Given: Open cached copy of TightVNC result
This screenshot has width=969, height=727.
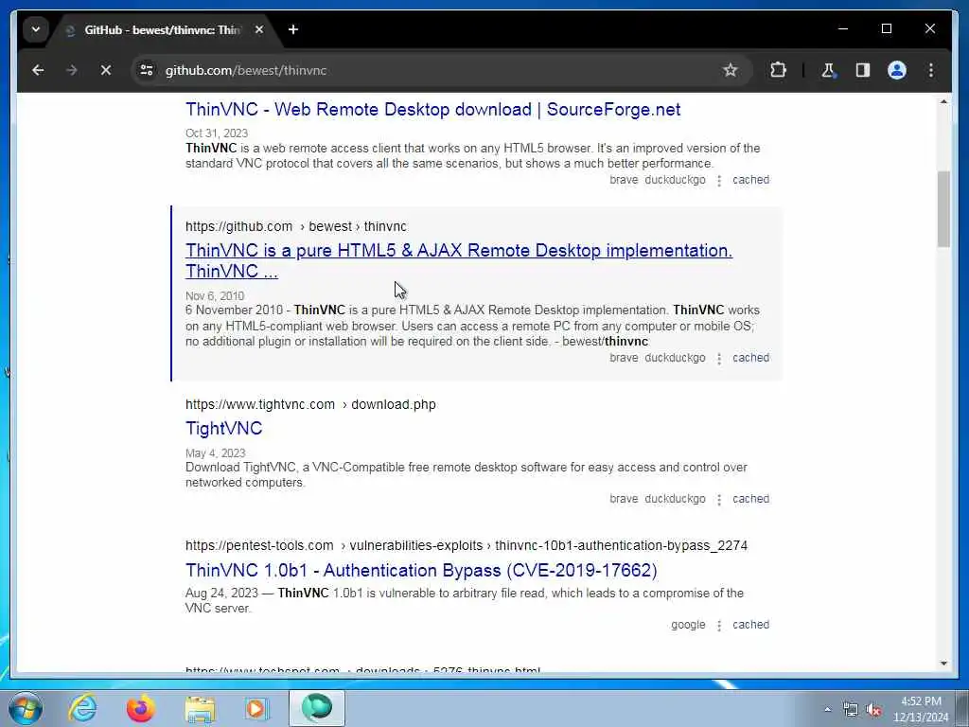Looking at the screenshot, I should pyautogui.click(x=750, y=499).
